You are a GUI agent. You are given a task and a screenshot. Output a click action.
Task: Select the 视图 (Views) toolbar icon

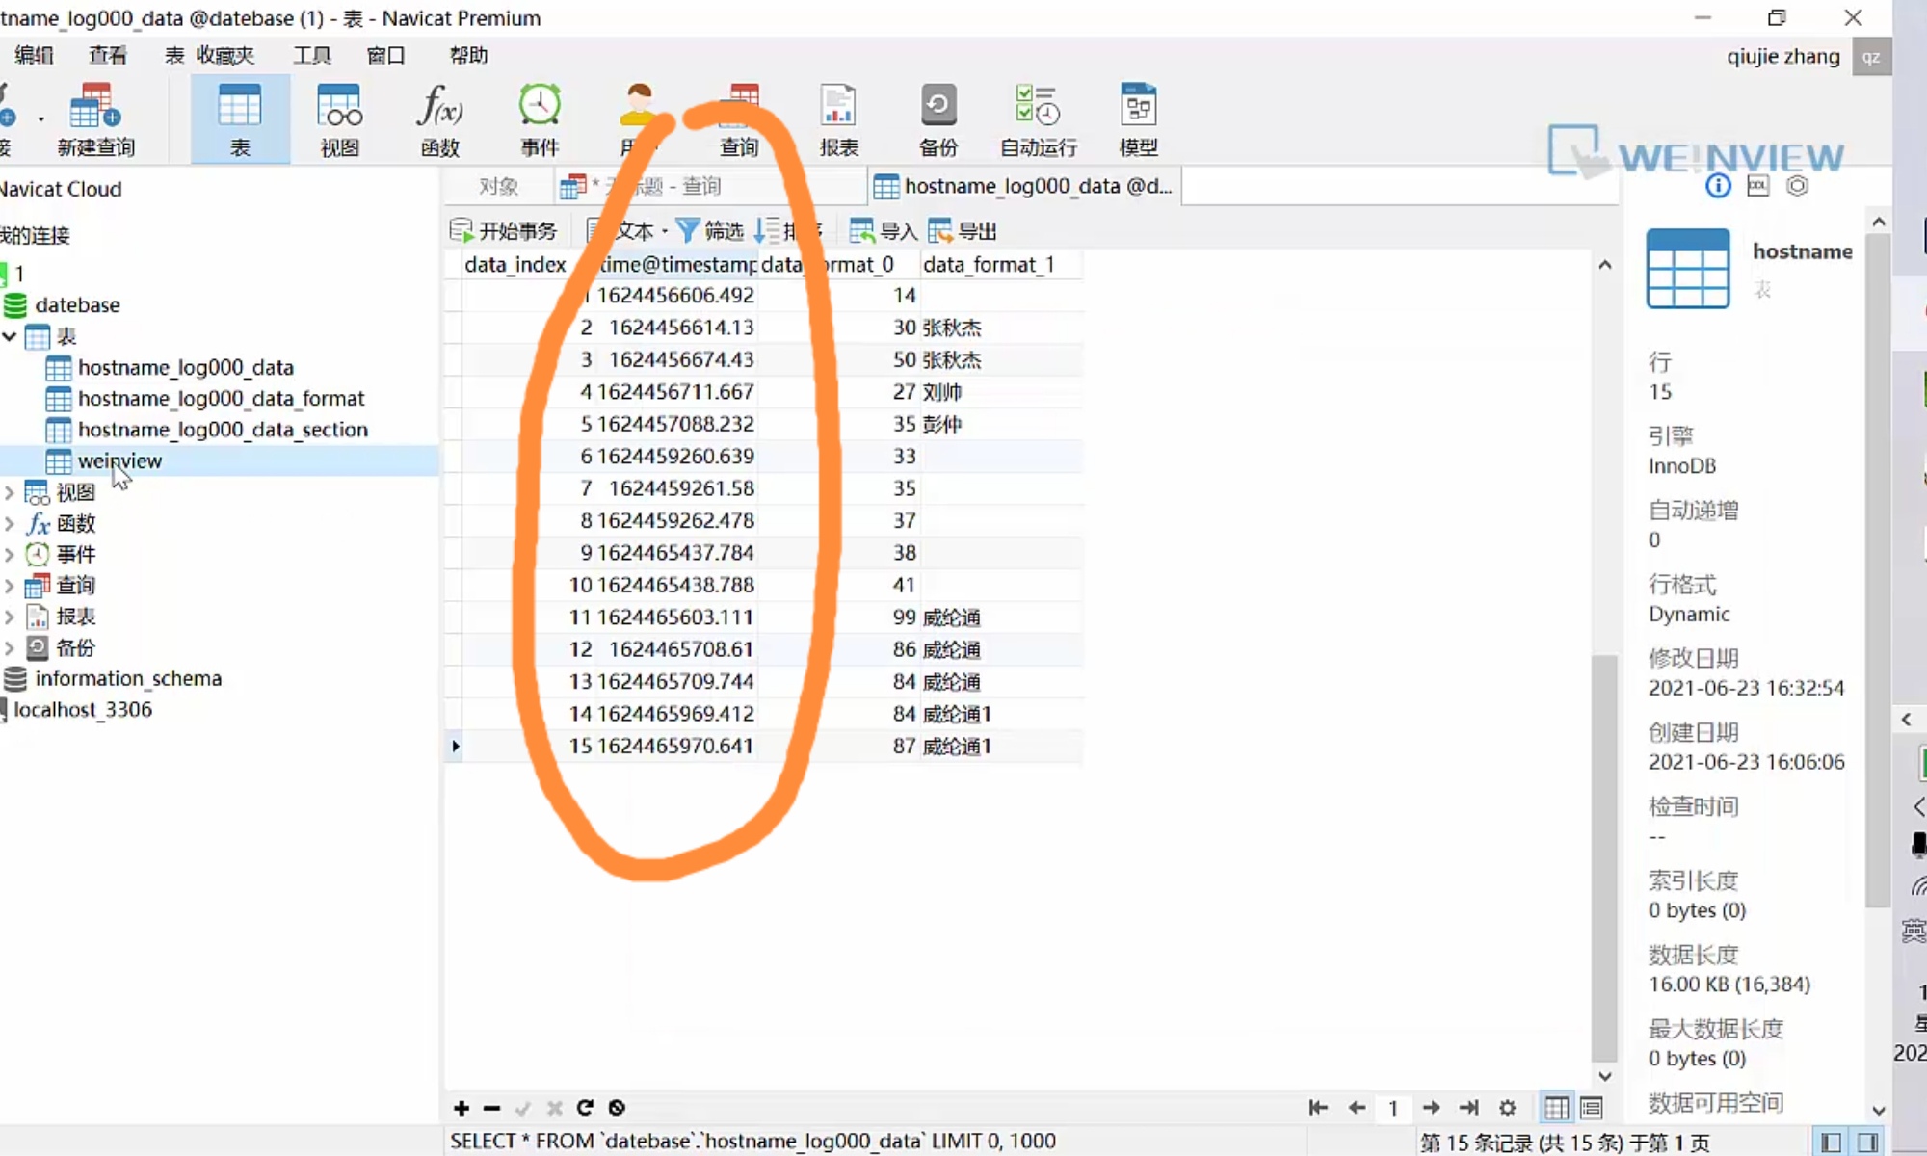coord(338,118)
